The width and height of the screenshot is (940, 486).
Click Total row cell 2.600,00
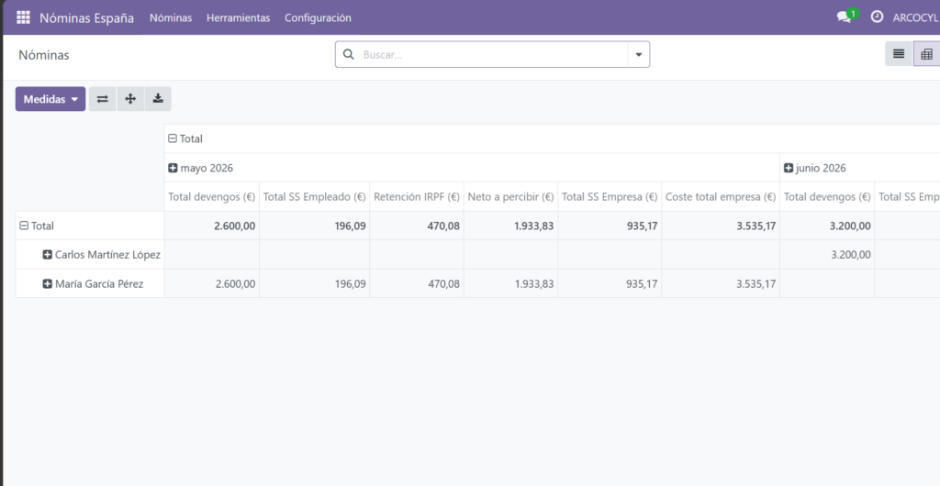click(212, 226)
